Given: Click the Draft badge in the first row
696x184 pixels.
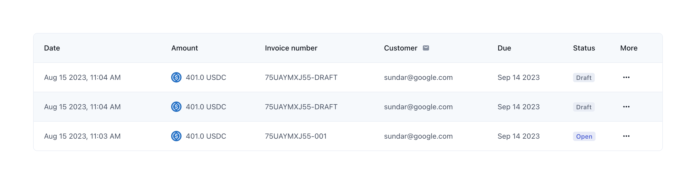Looking at the screenshot, I should 584,78.
